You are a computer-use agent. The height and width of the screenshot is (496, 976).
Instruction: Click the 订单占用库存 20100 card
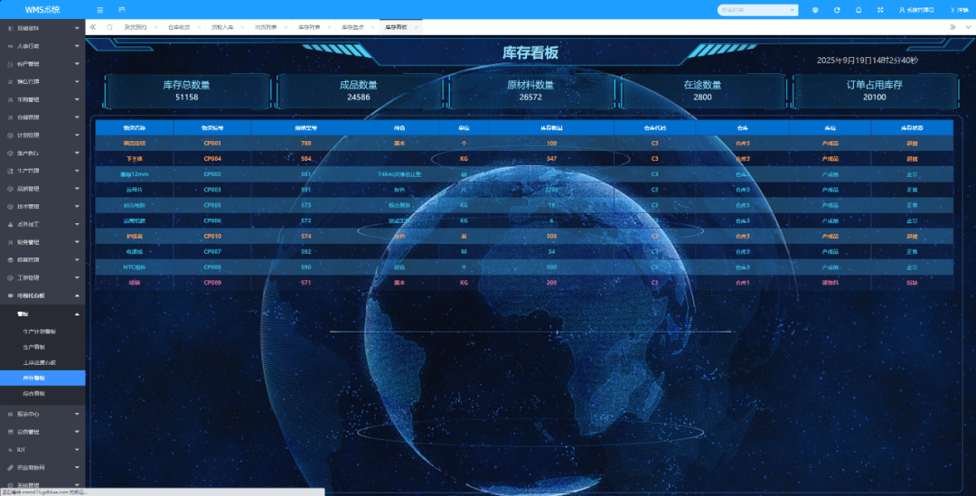tap(875, 91)
